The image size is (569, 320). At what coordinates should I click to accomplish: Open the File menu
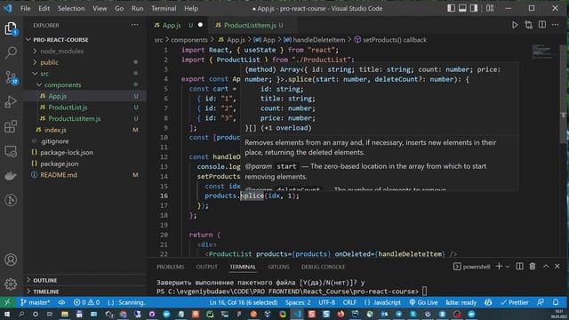point(26,8)
